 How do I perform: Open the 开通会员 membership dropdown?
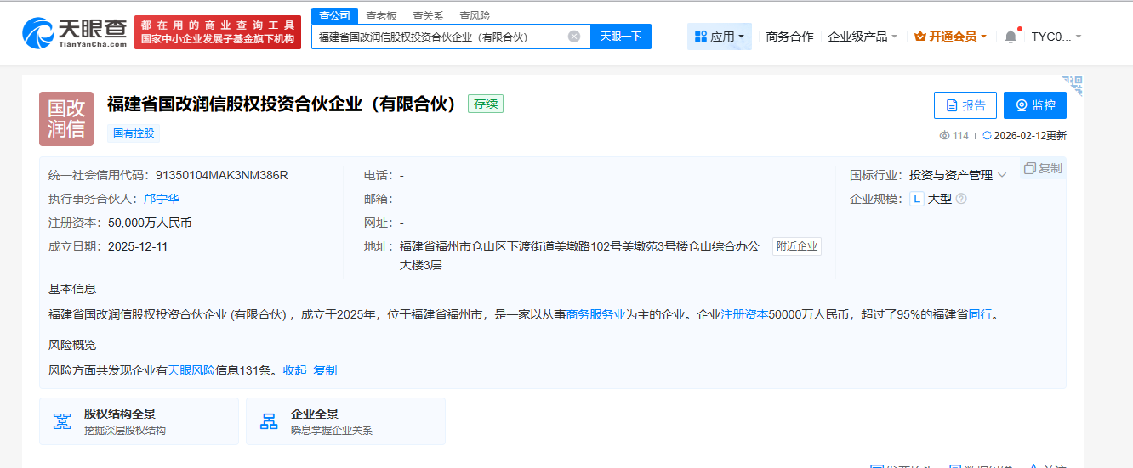coord(950,37)
